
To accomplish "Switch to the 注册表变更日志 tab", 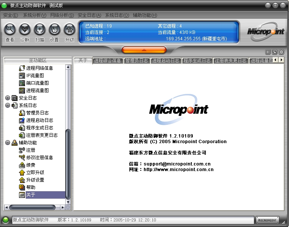I will coord(230,61).
